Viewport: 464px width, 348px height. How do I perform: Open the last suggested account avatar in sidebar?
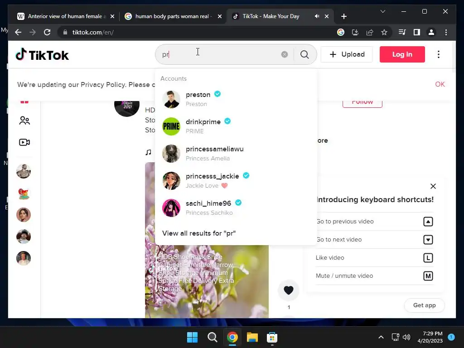point(24,258)
